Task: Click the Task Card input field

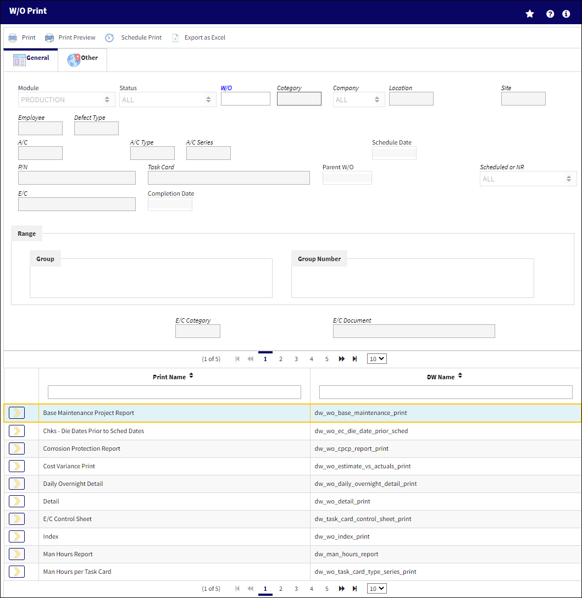Action: 229,178
